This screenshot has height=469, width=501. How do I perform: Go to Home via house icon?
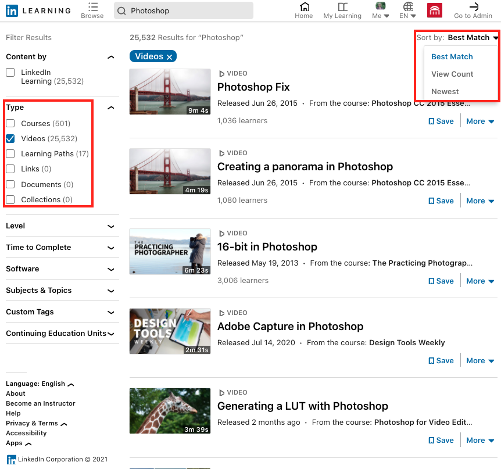(x=304, y=7)
